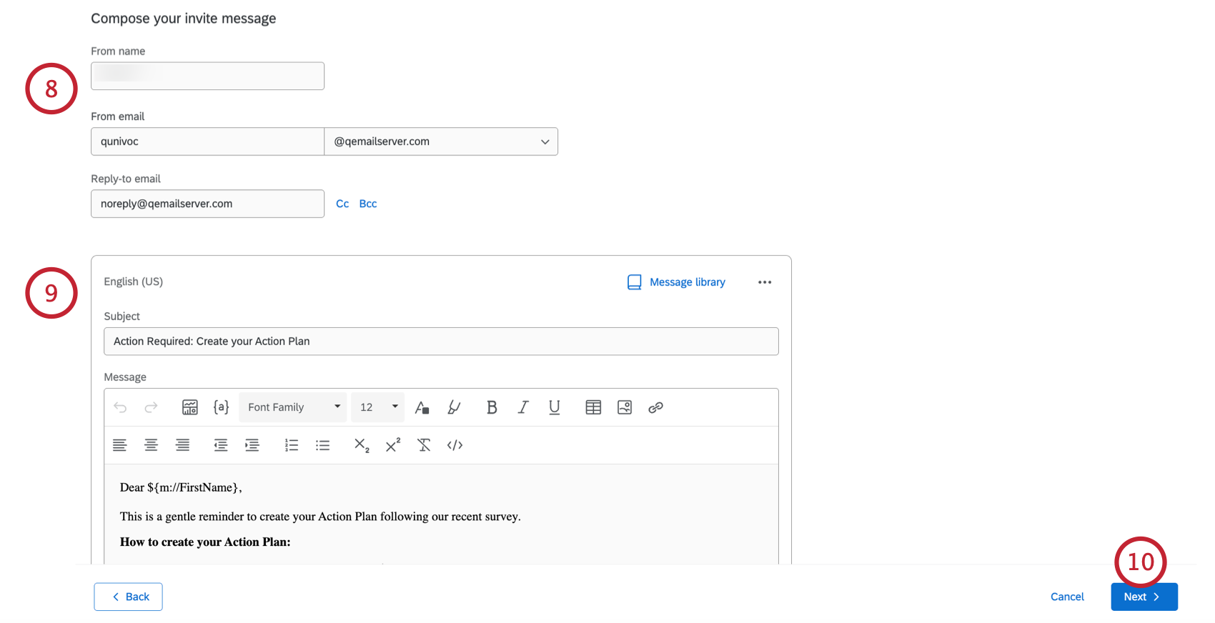Insert a numbered list
The image size is (1215, 623).
[292, 445]
